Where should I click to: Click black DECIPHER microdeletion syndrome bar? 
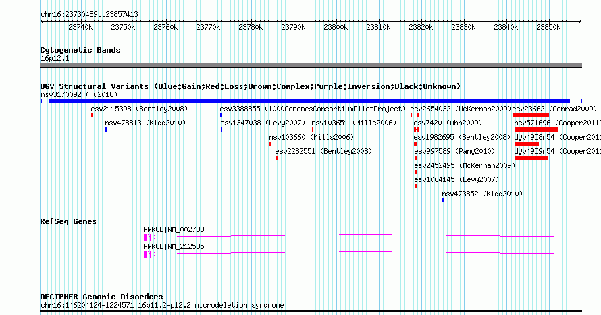[311, 311]
